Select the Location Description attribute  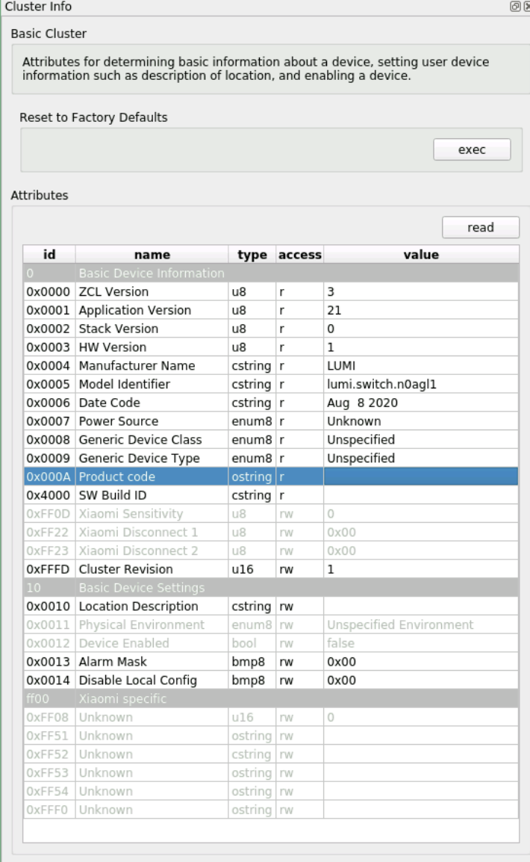[271, 607]
